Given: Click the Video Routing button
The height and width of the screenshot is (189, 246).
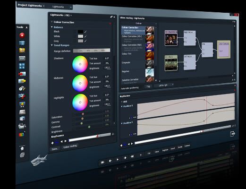Looking at the screenshot, I should (70, 146).
